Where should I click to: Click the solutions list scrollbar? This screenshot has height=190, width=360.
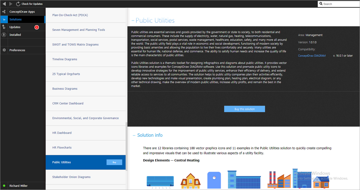click(x=127, y=146)
